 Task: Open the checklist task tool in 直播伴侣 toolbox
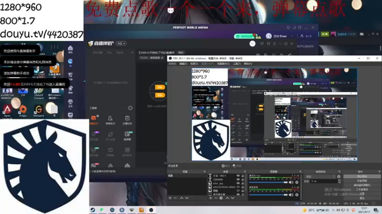pyautogui.click(x=127, y=120)
